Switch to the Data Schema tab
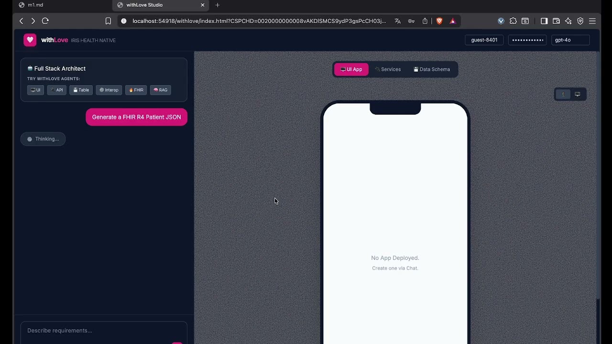This screenshot has height=344, width=612. click(432, 69)
